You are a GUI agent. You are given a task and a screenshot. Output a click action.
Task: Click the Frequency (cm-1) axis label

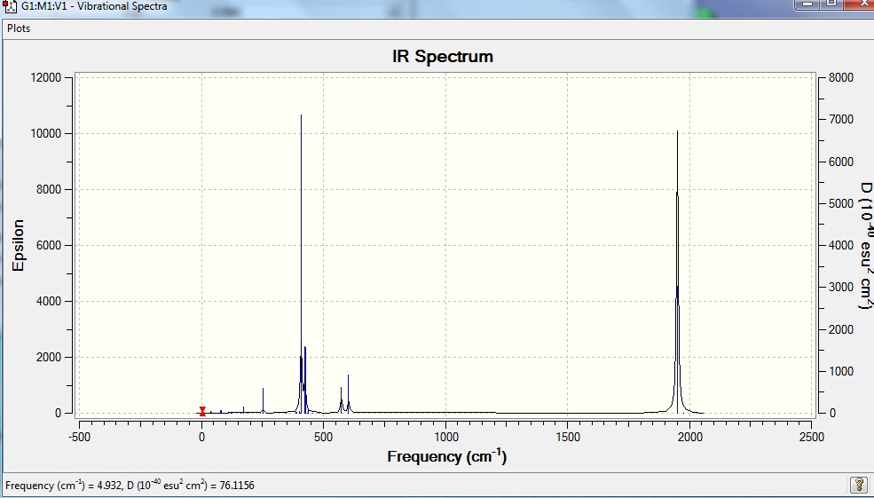pyautogui.click(x=447, y=456)
